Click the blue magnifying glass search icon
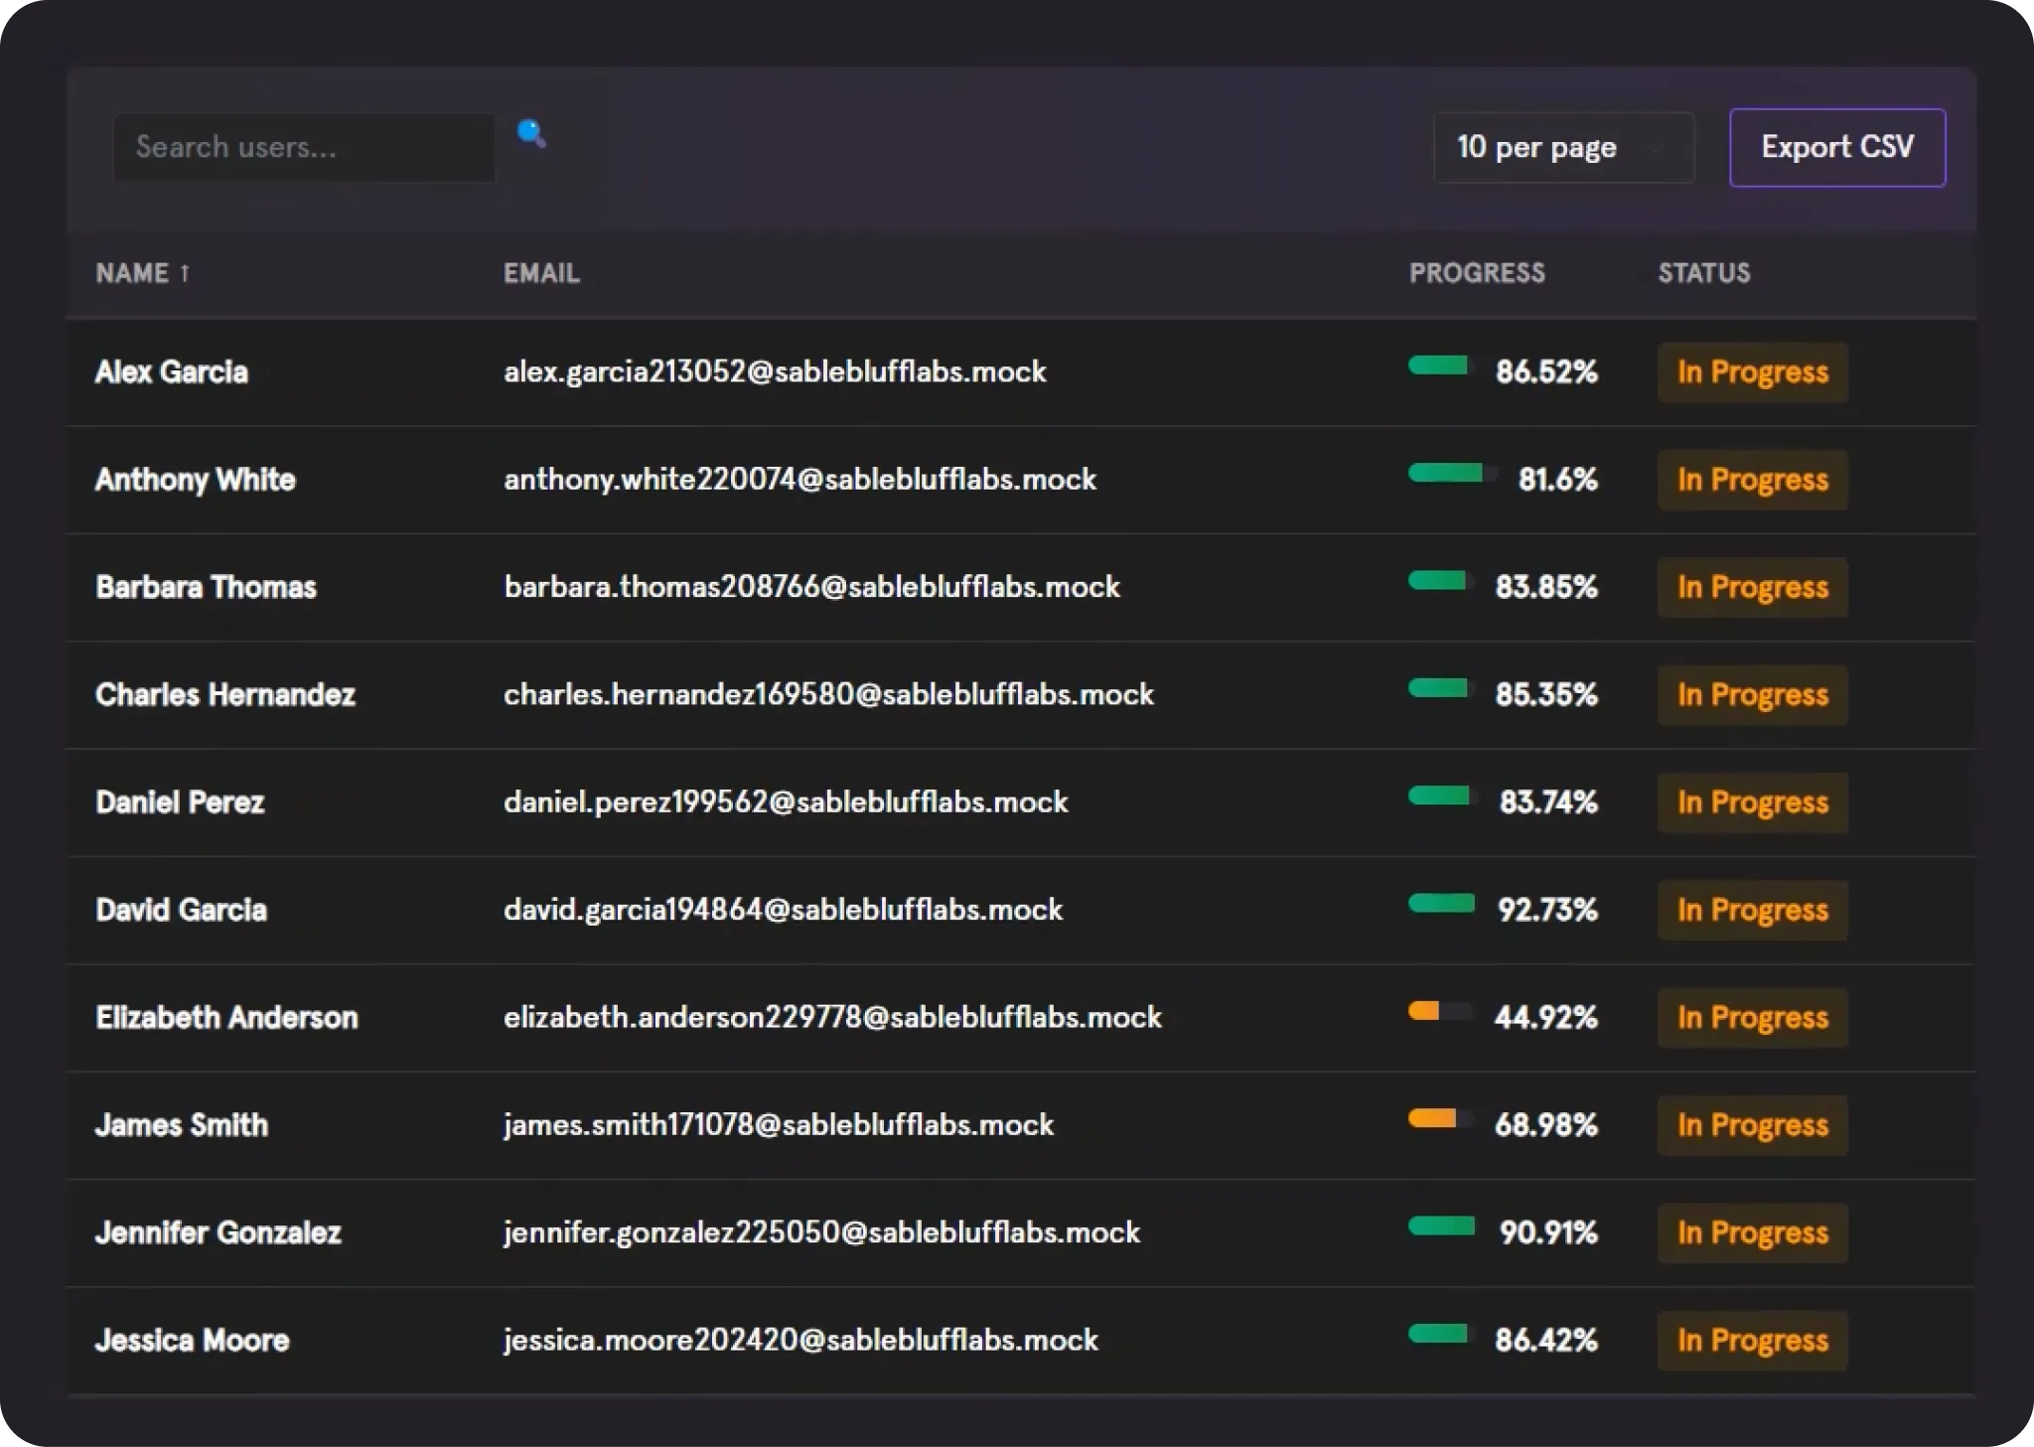The height and width of the screenshot is (1447, 2034). point(531,133)
